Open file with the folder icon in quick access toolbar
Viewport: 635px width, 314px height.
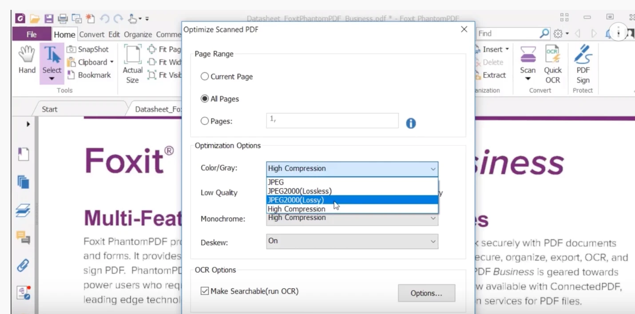35,19
